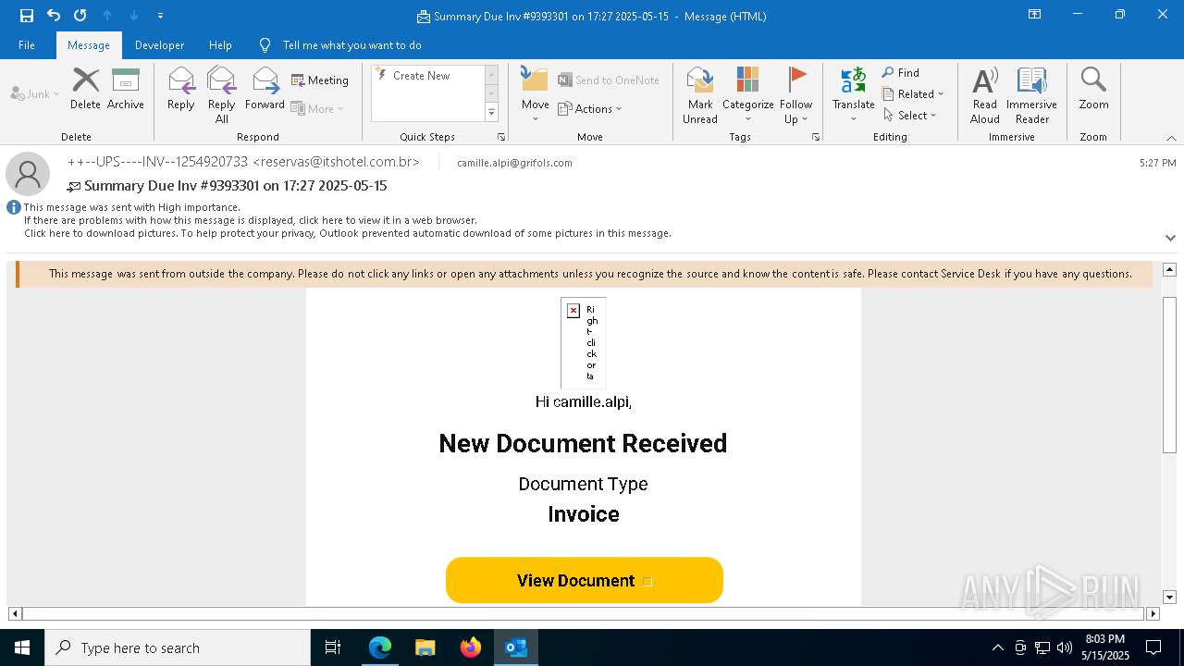Screen dimensions: 1184x666
Task: Forward this email
Action: click(265, 90)
